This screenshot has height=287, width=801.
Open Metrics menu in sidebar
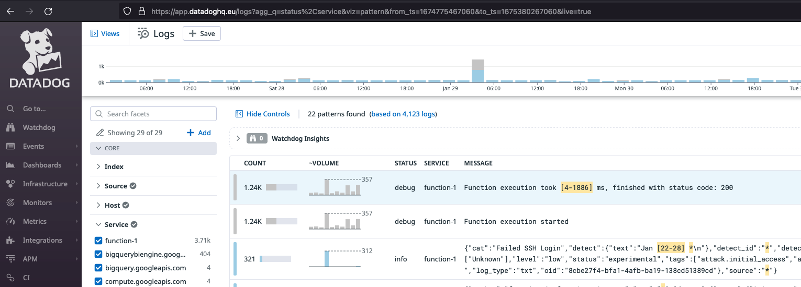(35, 221)
